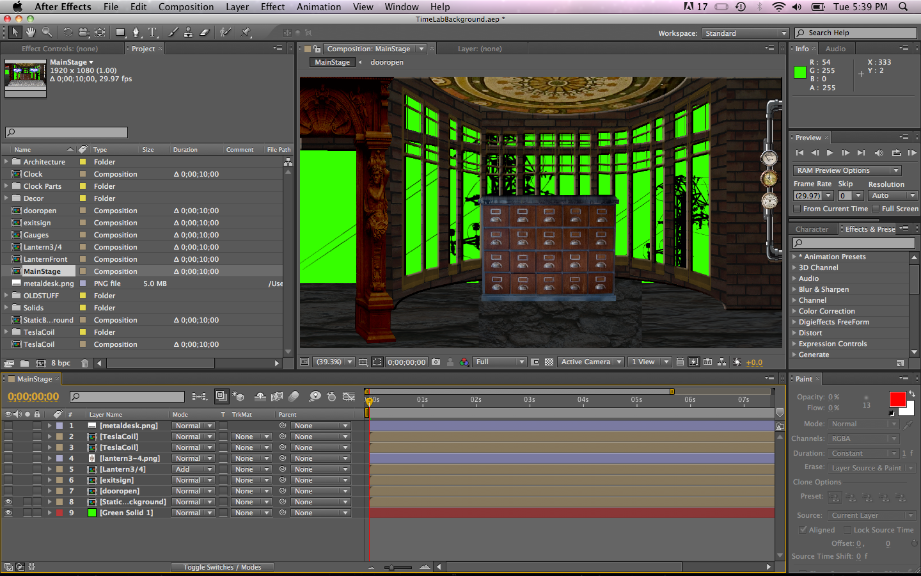This screenshot has width=921, height=576.
Task: Open the Effect menu
Action: pos(272,6)
